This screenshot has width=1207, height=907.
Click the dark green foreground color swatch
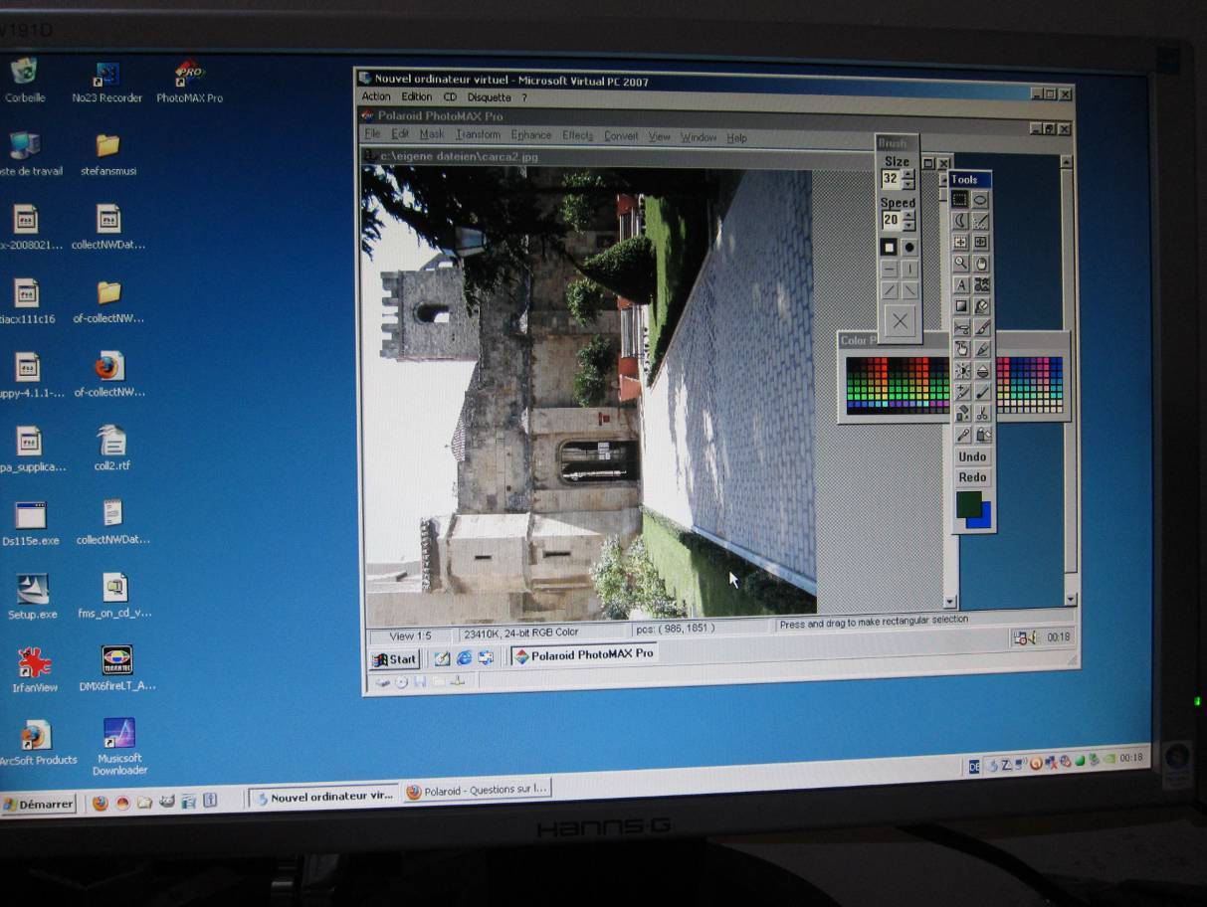pyautogui.click(x=969, y=503)
